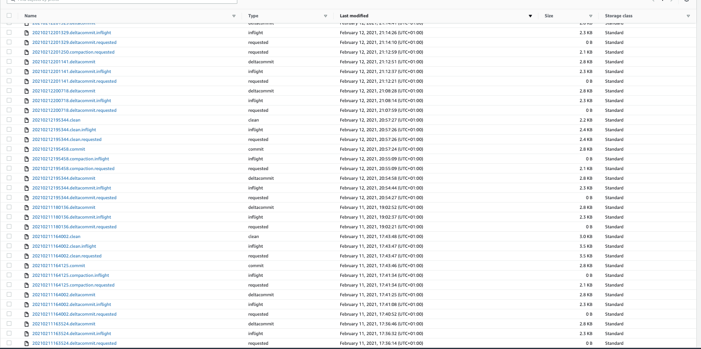Click file icon beside 20210212201141.deltacommit.inflight
Screen dimensions: 701x349
click(x=27, y=72)
